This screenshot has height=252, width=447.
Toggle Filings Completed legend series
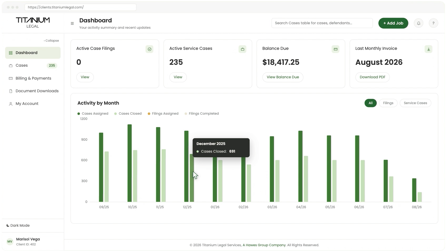(x=202, y=114)
